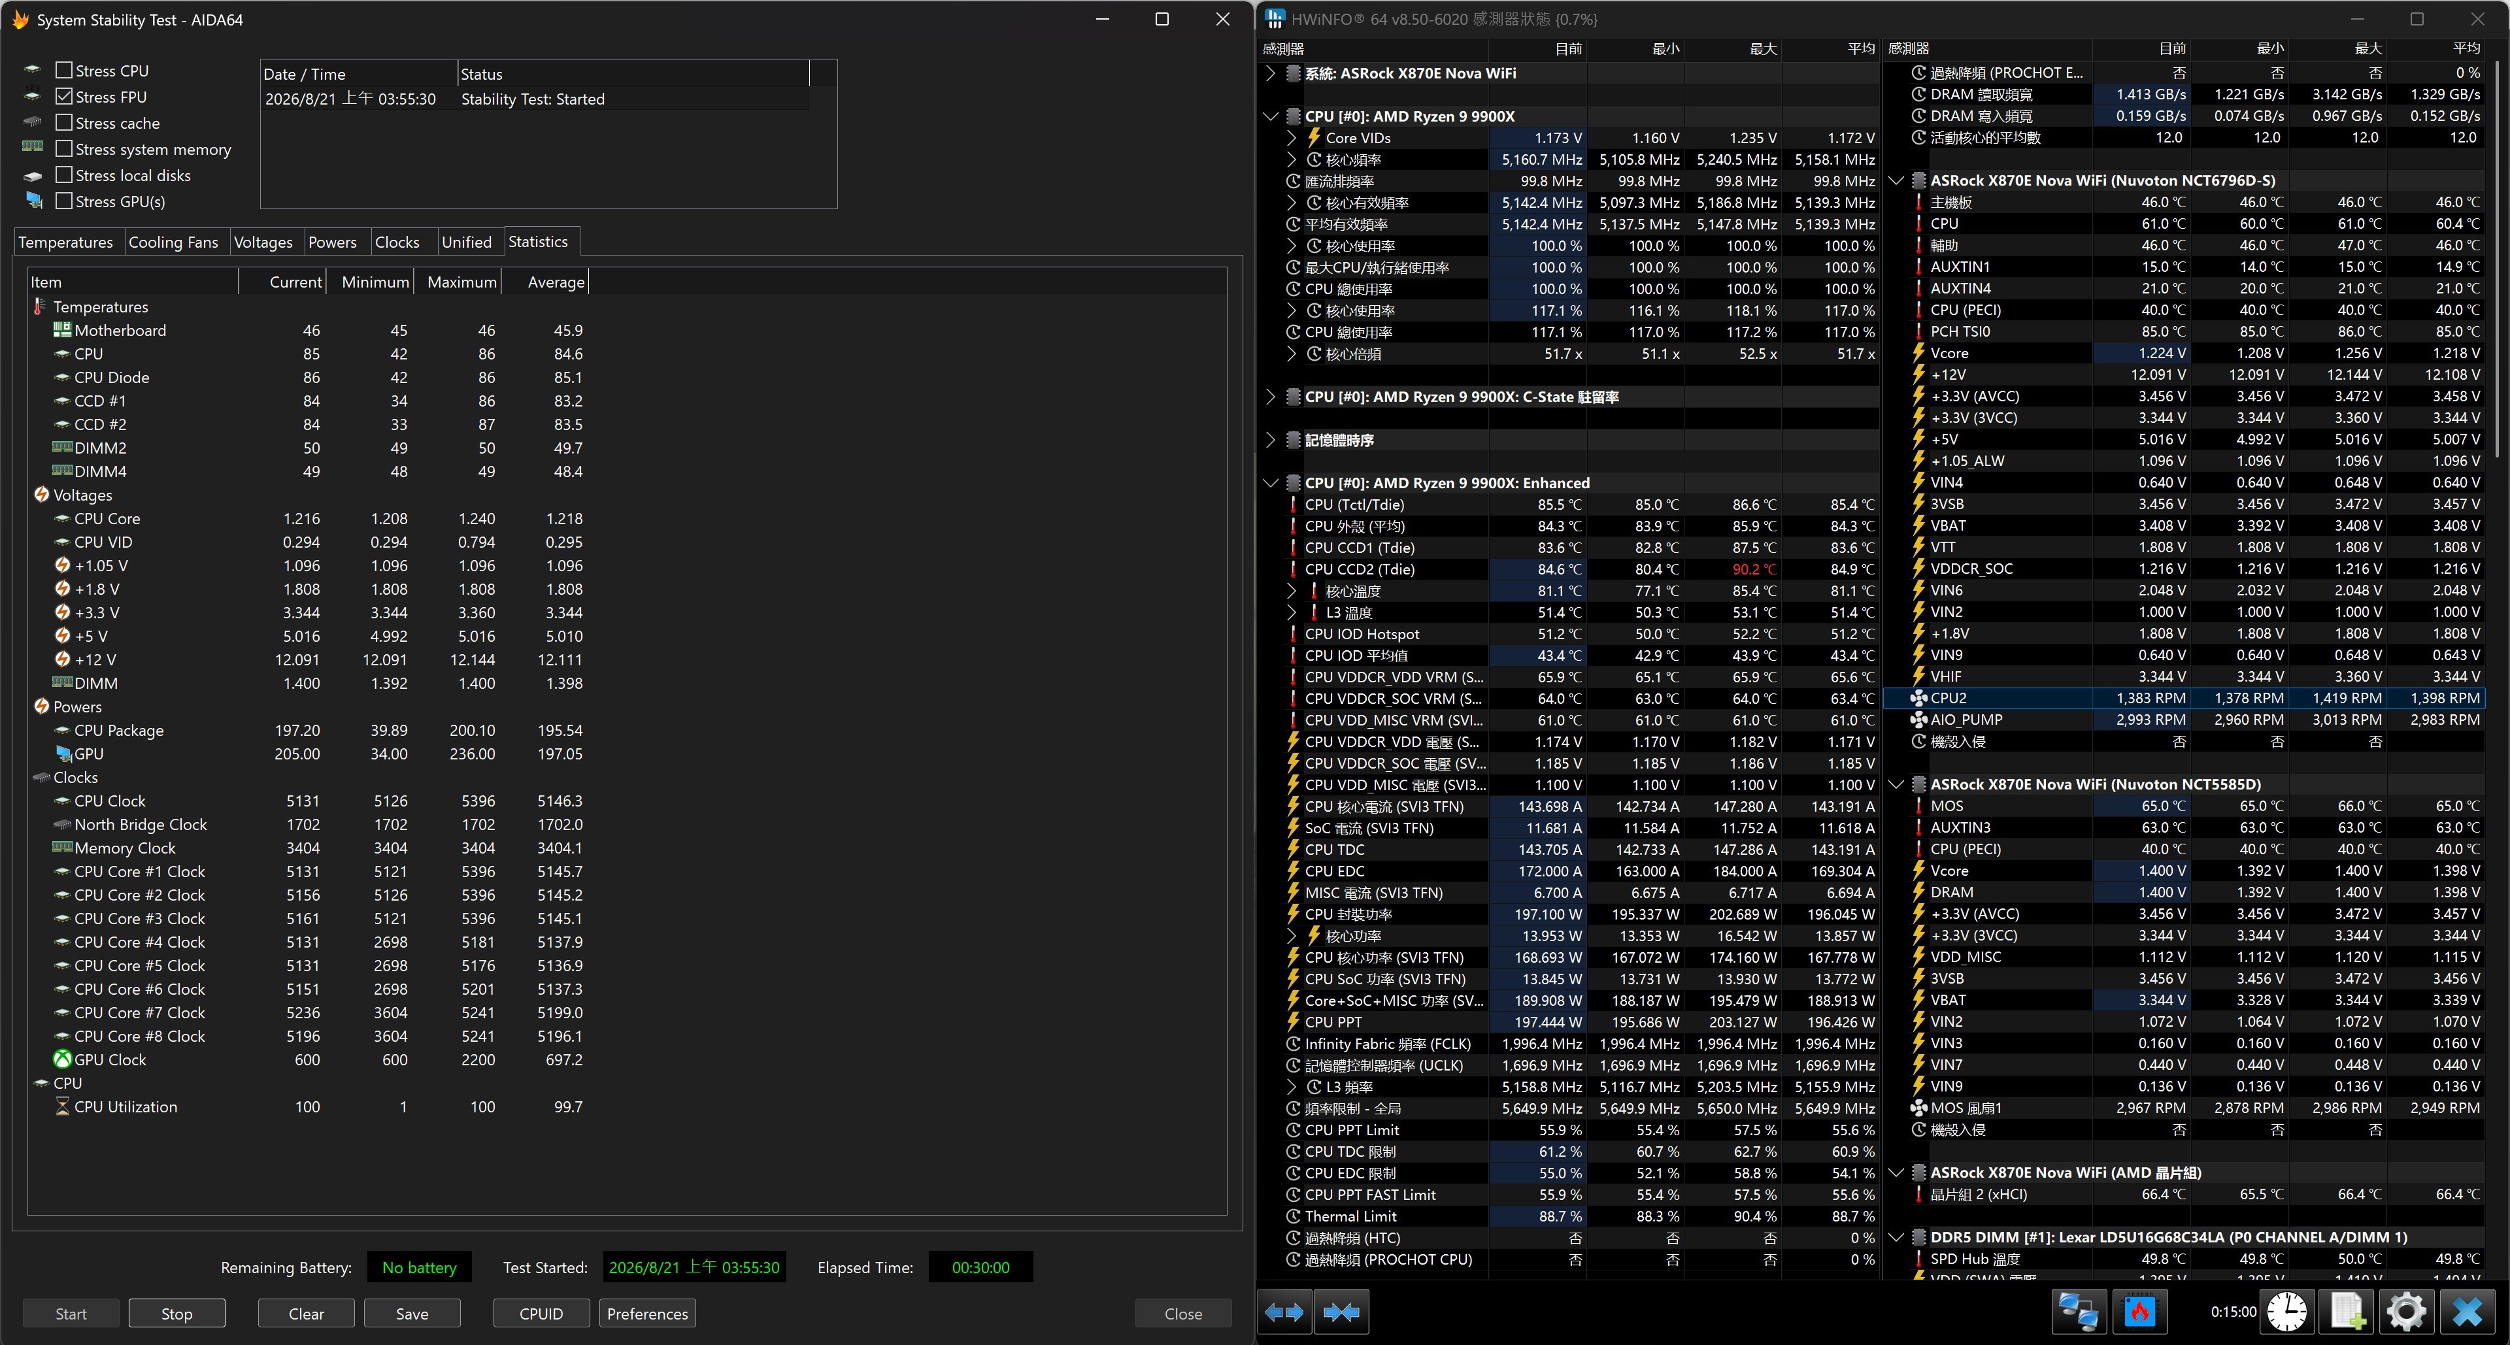Open AIDA64 Preferences
Viewport: 2510px width, 1345px height.
pos(647,1314)
